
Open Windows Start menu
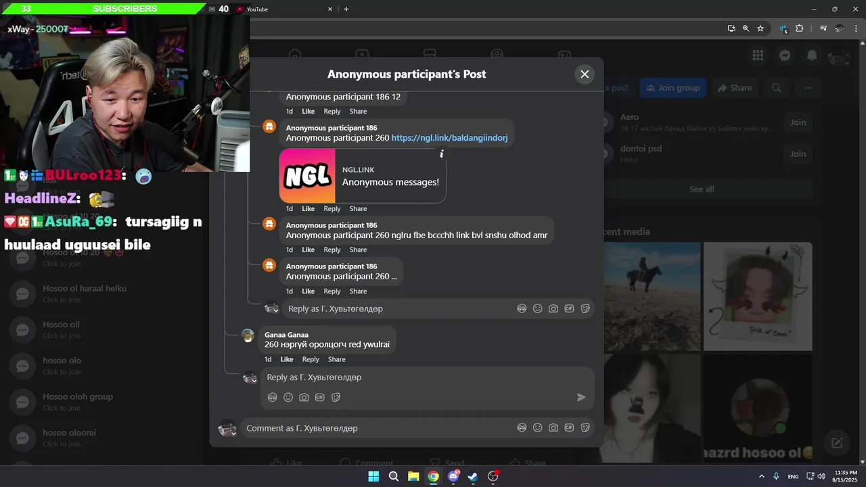point(373,476)
